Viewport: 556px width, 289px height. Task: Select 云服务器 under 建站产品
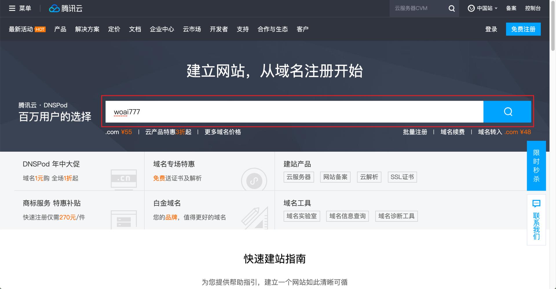click(299, 177)
